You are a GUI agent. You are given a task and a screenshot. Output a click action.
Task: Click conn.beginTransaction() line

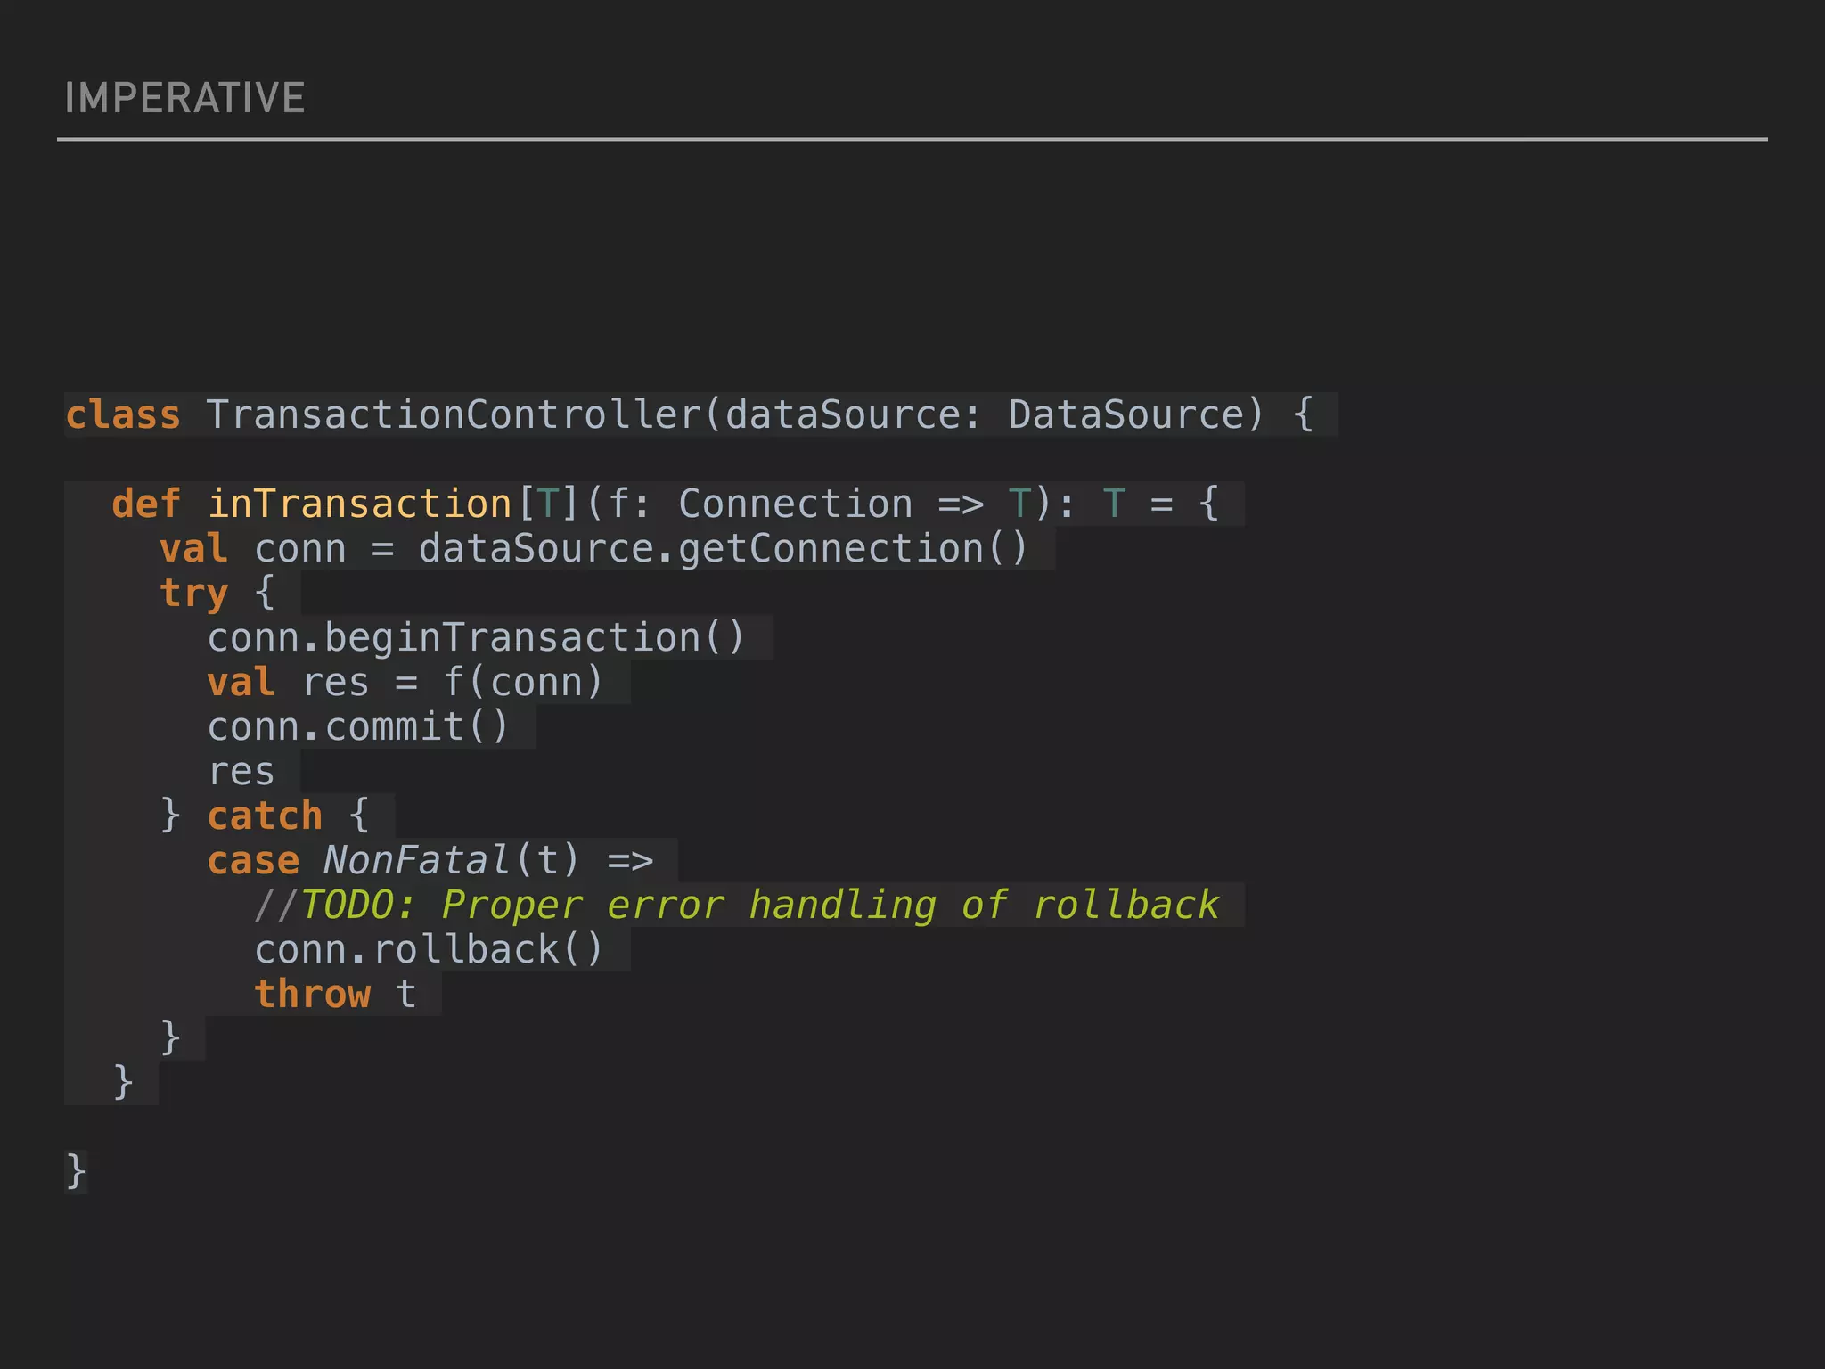477,637
